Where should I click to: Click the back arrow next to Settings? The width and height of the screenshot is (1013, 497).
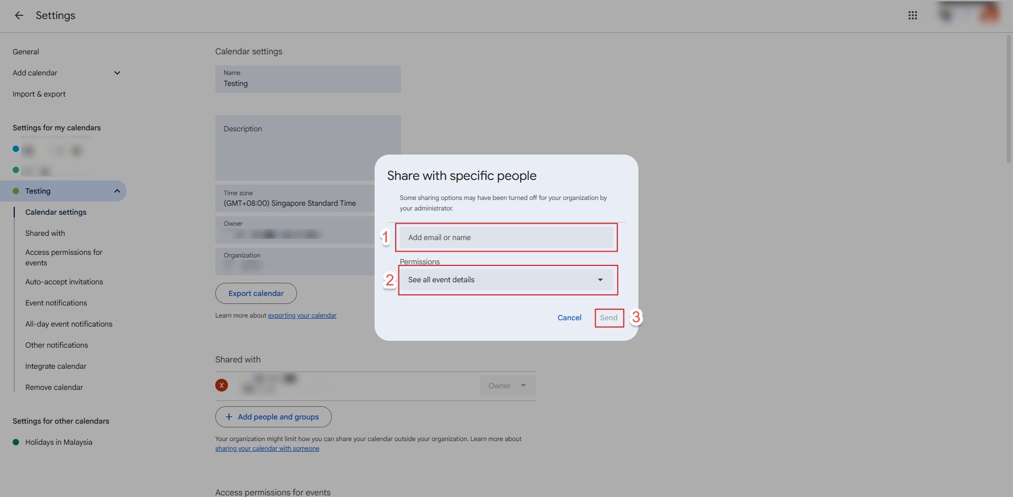(x=19, y=15)
